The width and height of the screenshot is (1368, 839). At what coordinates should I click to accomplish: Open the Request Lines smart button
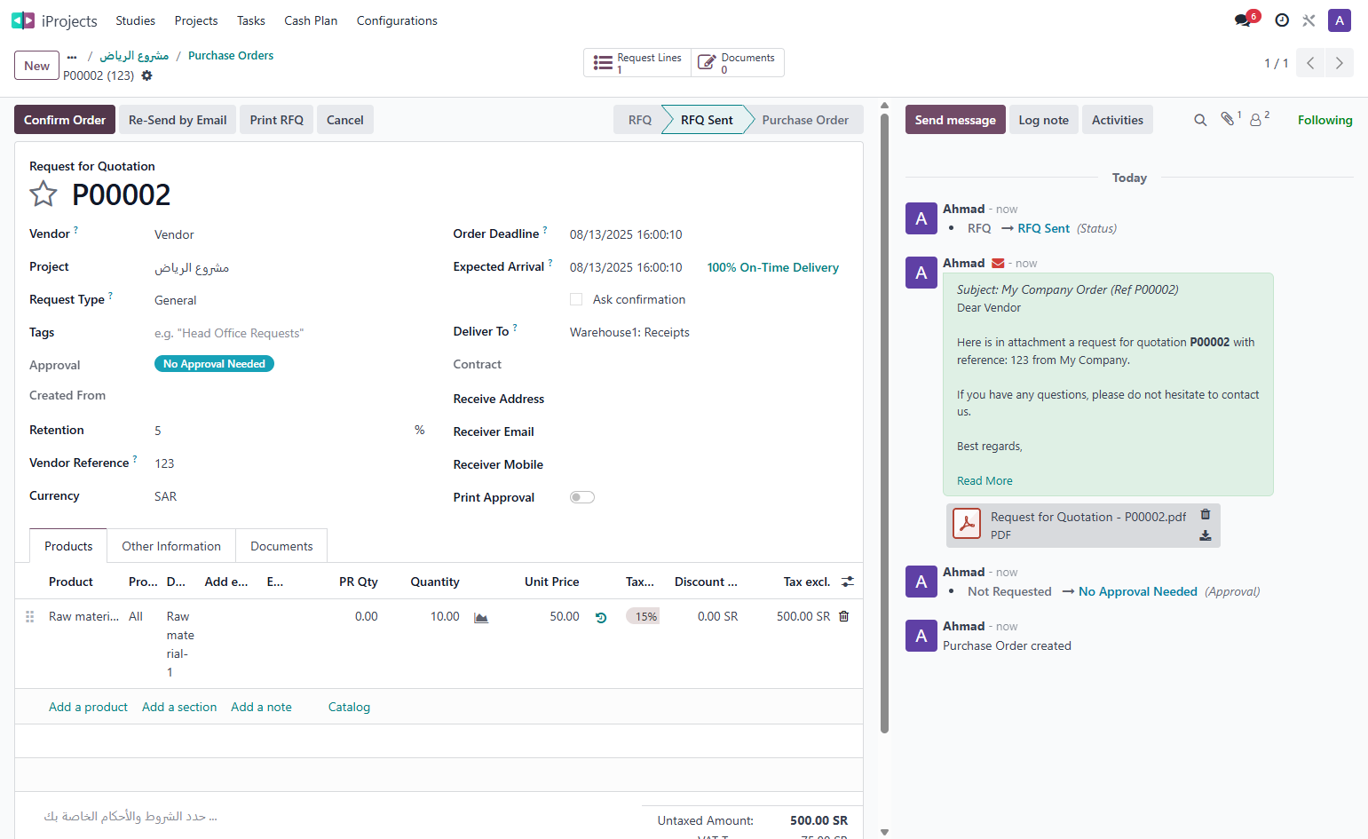[637, 63]
